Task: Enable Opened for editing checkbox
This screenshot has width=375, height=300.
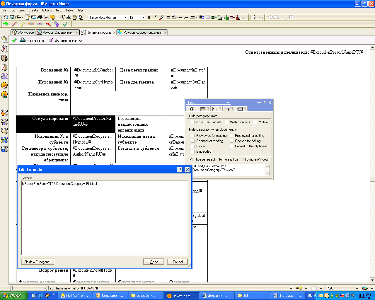Action: point(231,141)
